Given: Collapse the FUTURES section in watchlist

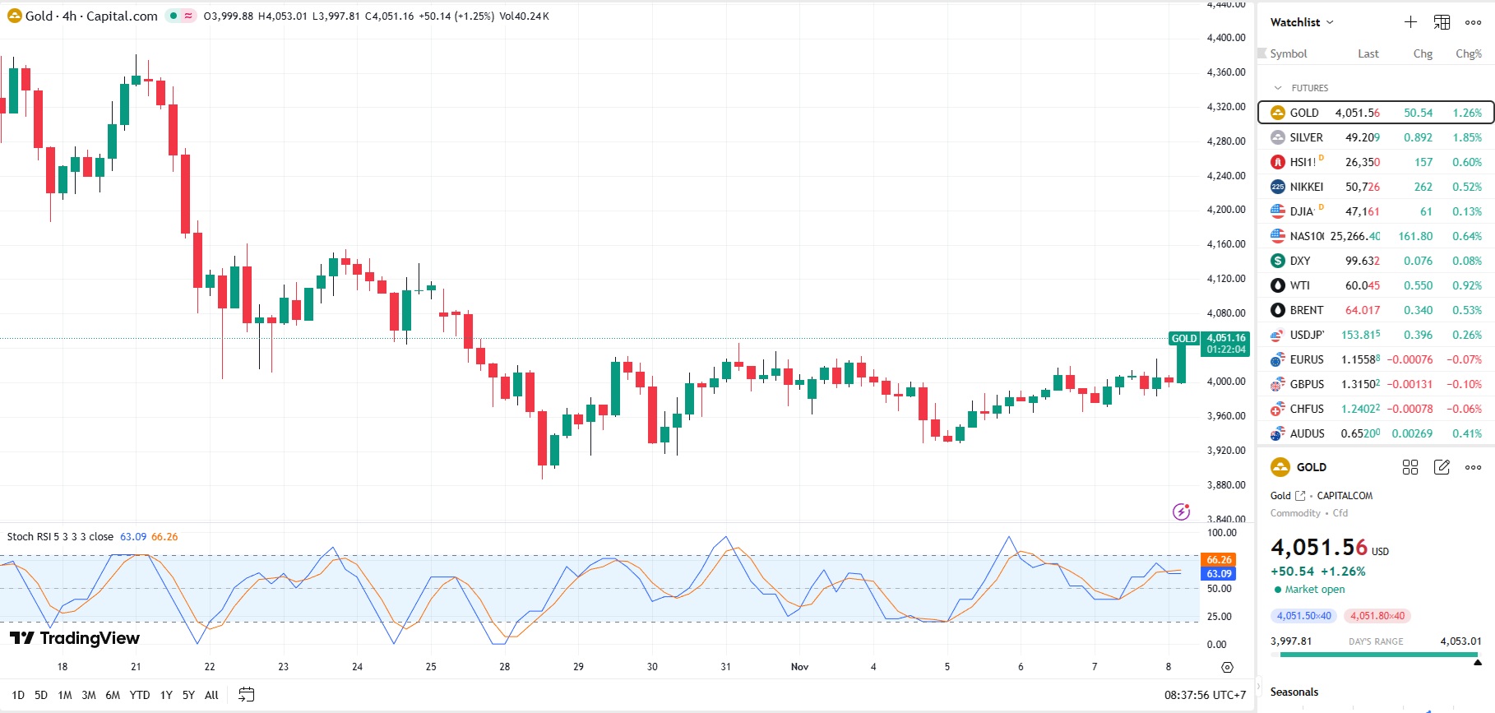Looking at the screenshot, I should (1278, 88).
